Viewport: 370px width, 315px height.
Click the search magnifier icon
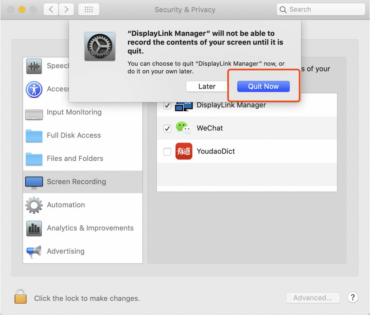point(283,10)
